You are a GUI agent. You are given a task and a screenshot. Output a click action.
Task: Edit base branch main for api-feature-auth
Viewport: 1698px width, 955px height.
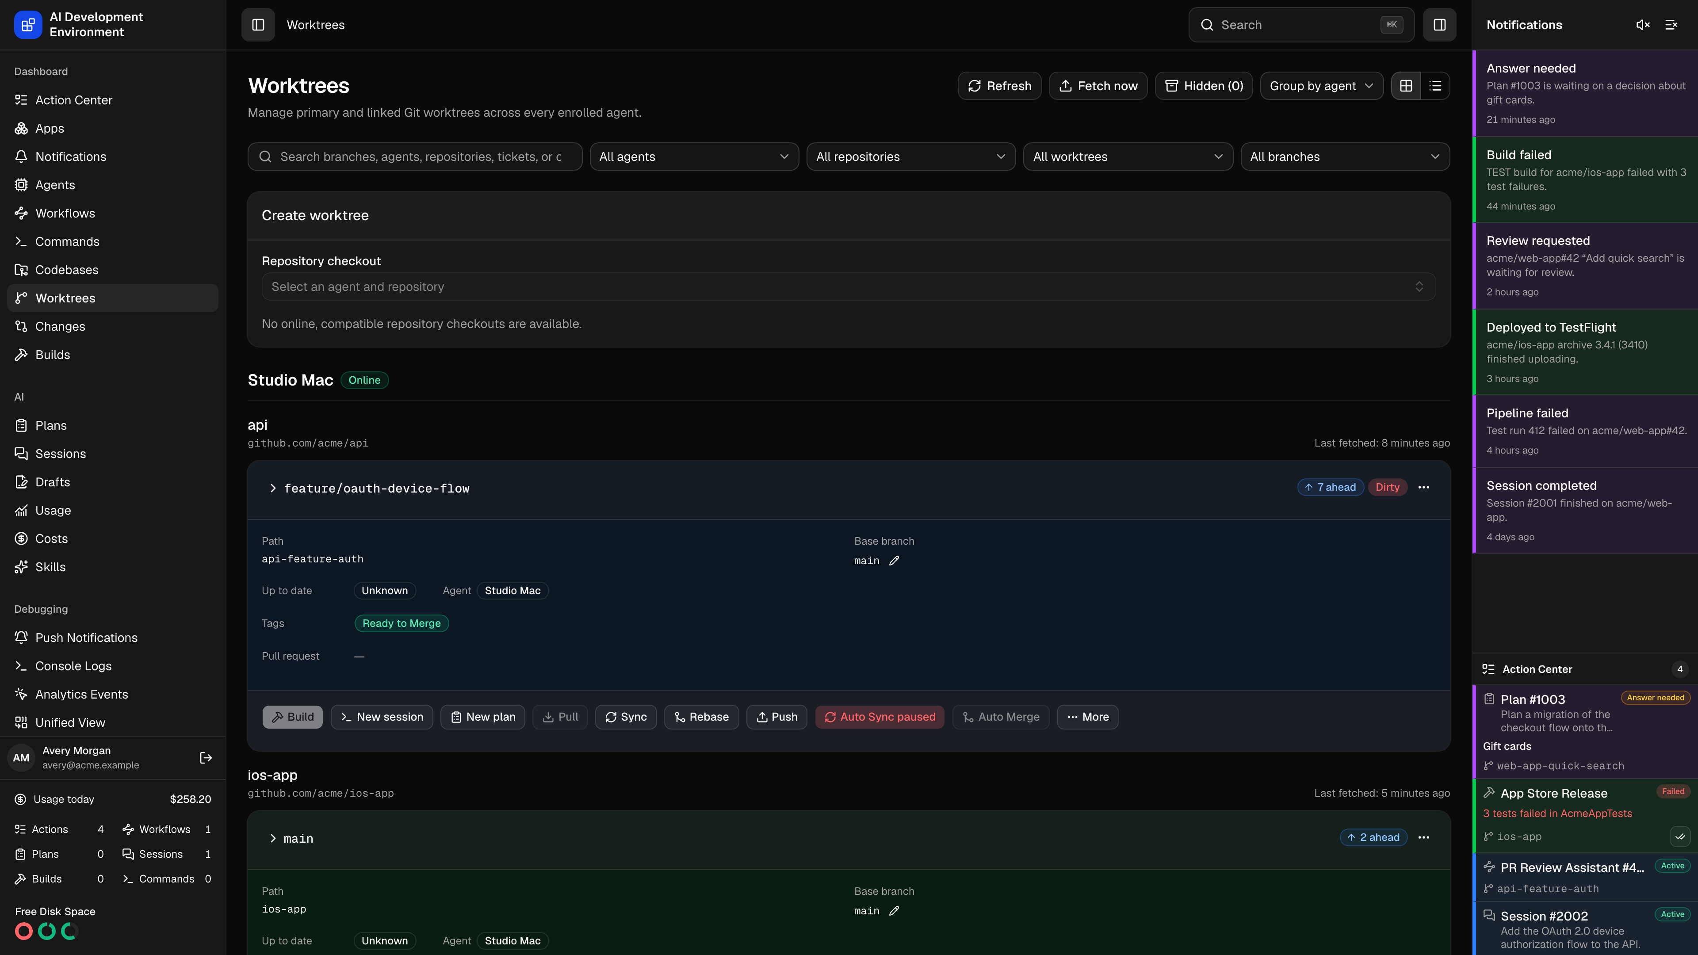click(894, 561)
